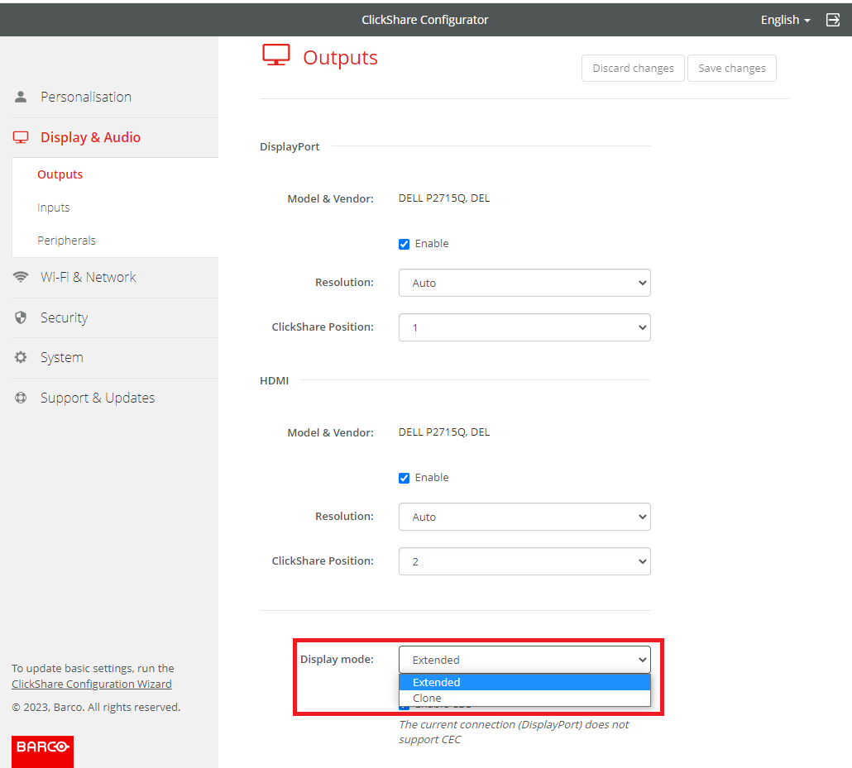Open the DisplayPort Resolution dropdown
This screenshot has width=852, height=768.
(524, 283)
